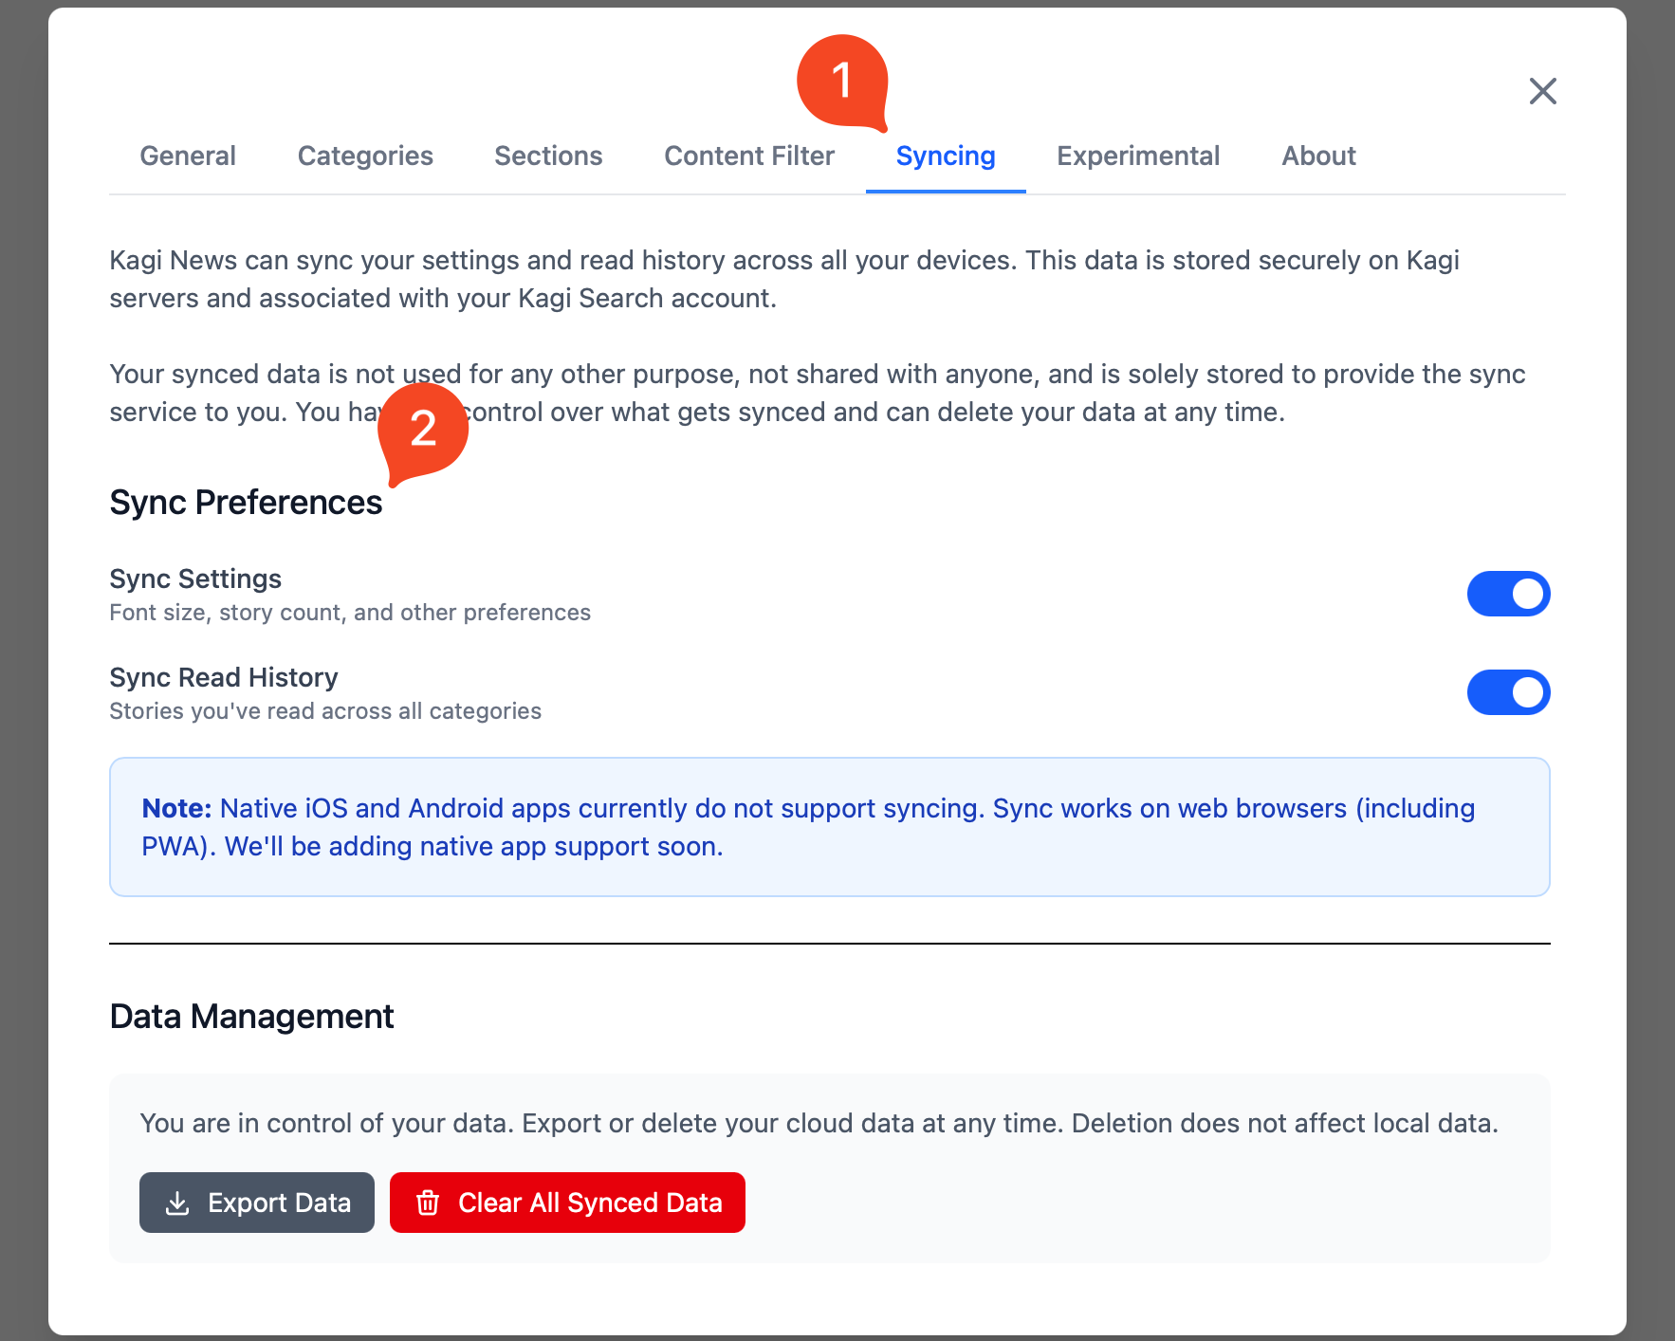Image resolution: width=1675 pixels, height=1341 pixels.
Task: Click the Syncing tab
Action: pyautogui.click(x=946, y=156)
